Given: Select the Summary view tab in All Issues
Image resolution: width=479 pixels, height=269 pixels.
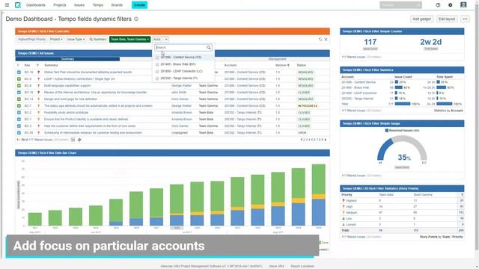Looking at the screenshot, I should coord(67,59).
